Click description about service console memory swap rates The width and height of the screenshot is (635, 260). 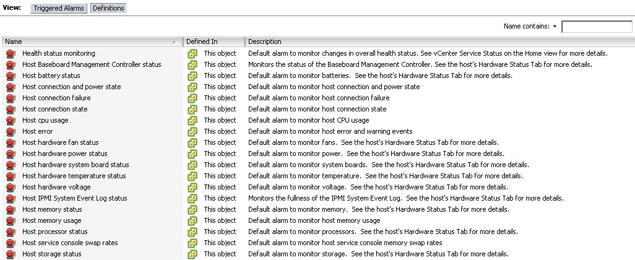point(345,243)
